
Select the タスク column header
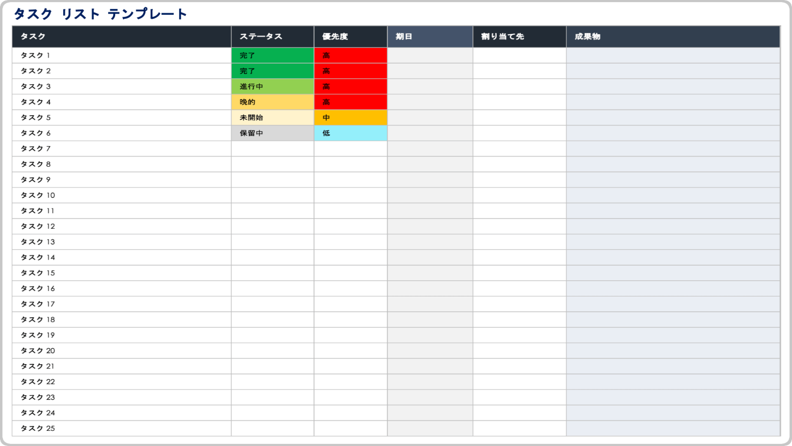coord(122,36)
